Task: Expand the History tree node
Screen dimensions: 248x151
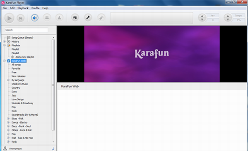Action: point(5,41)
